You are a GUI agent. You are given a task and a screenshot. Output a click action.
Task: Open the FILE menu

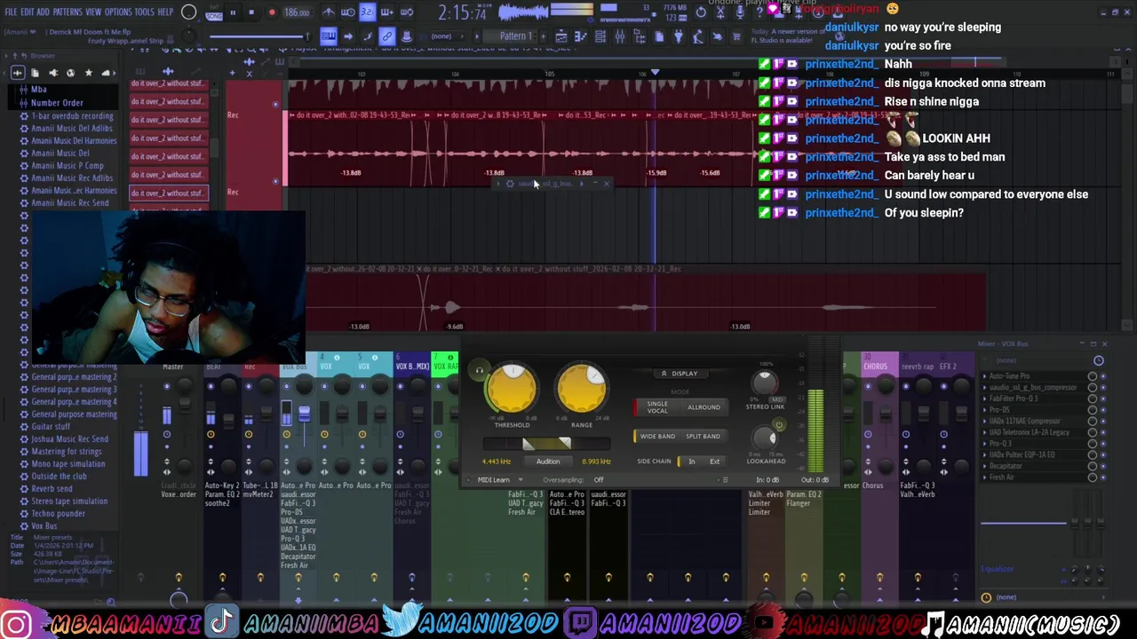[11, 12]
